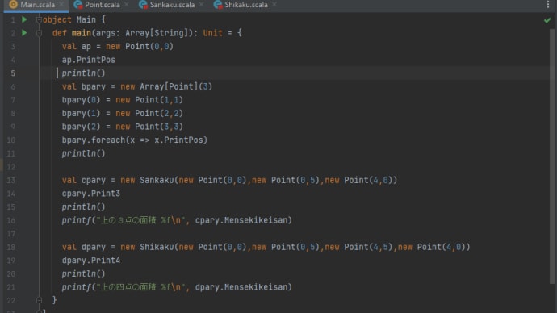This screenshot has width=557, height=313.
Task: Click the Shikaku.scala class file icon
Action: 218,5
